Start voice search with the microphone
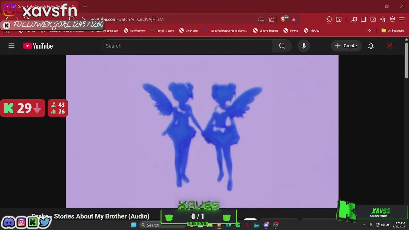This screenshot has width=409, height=230. (x=304, y=46)
